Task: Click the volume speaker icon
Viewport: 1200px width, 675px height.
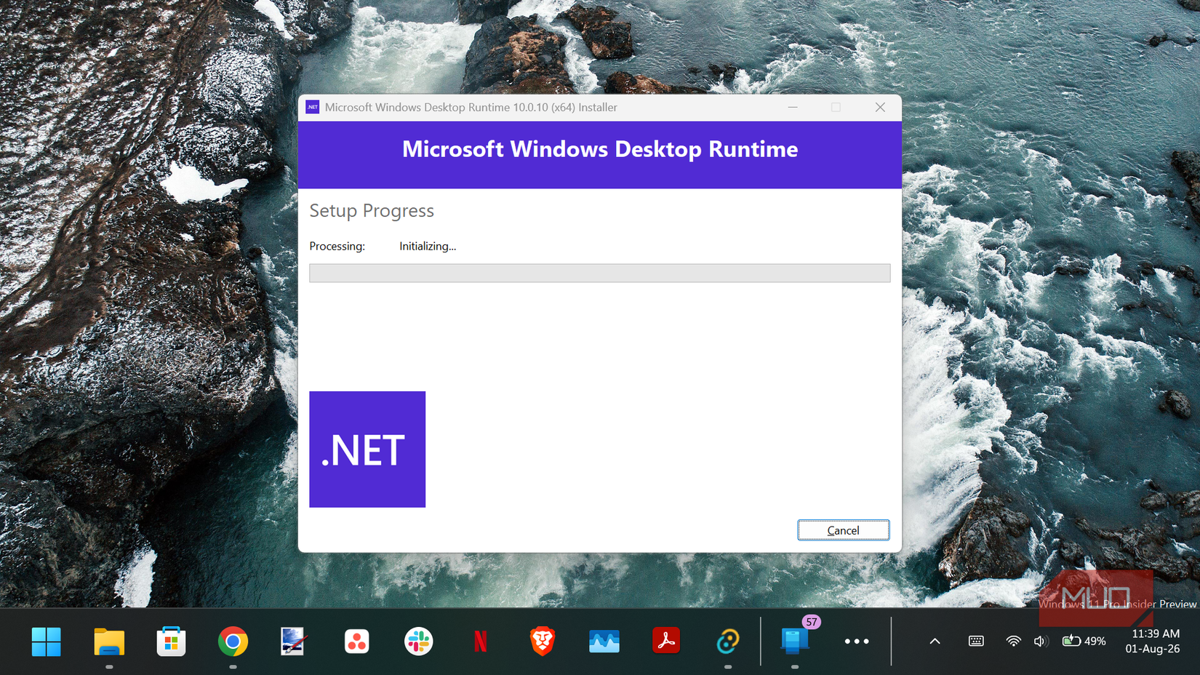Action: [1041, 642]
